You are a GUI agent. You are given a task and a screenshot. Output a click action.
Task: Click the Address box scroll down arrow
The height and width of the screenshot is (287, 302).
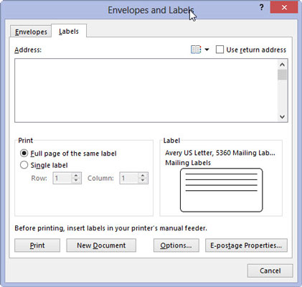tap(282, 117)
